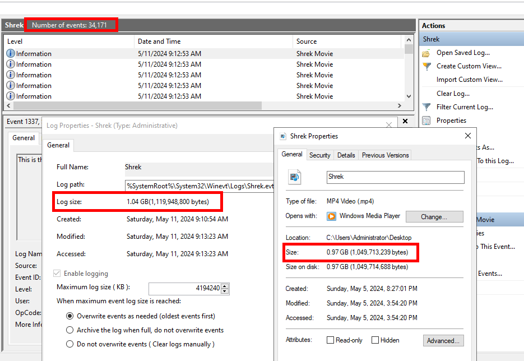
Task: Click the information icon on the first event row
Action: pos(11,53)
